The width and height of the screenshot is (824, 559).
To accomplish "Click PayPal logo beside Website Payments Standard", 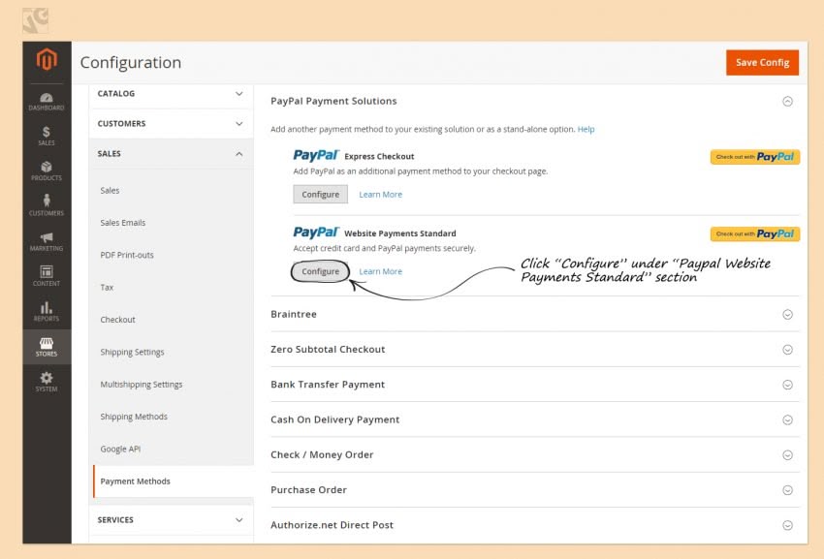I will pos(316,233).
